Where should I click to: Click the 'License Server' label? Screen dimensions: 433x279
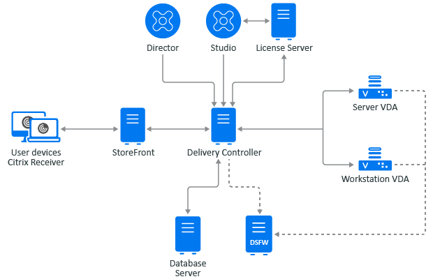click(x=284, y=48)
